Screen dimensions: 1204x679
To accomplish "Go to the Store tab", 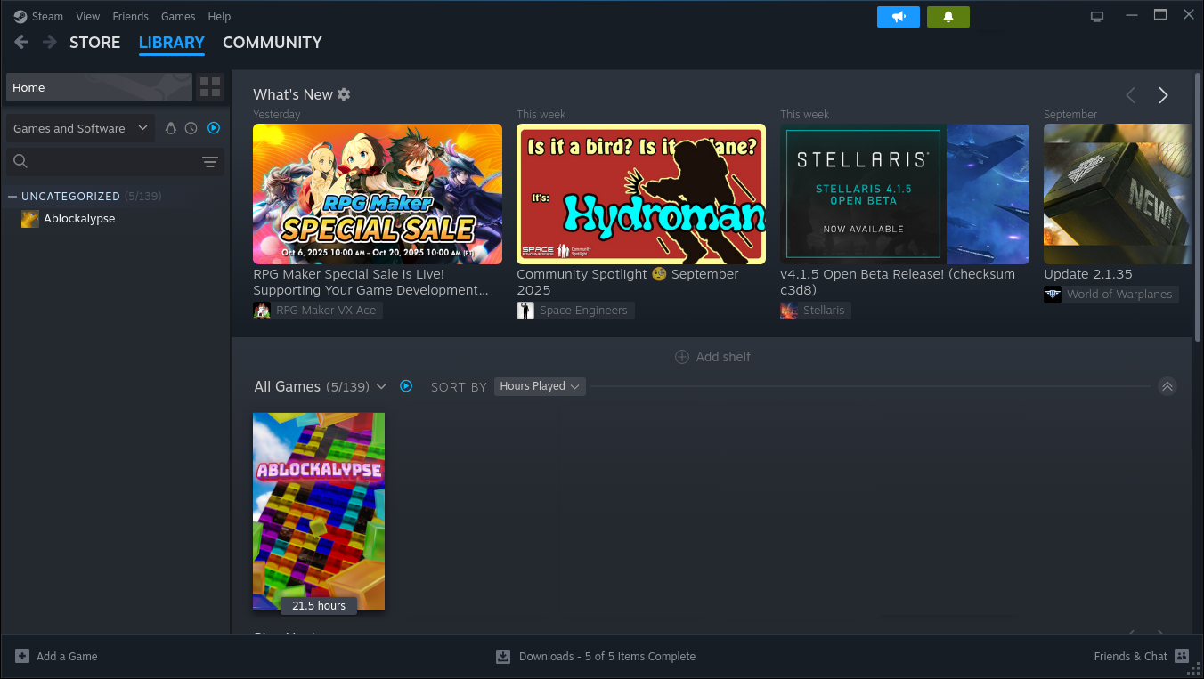I will click(94, 42).
